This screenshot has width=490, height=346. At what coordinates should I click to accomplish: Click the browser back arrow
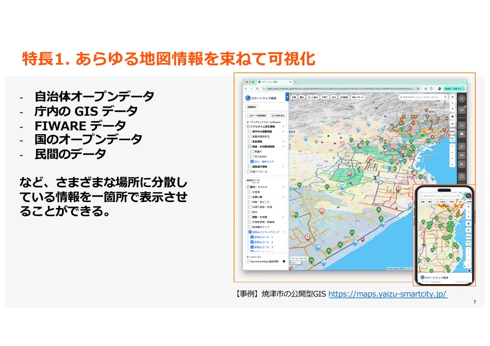pyautogui.click(x=247, y=89)
